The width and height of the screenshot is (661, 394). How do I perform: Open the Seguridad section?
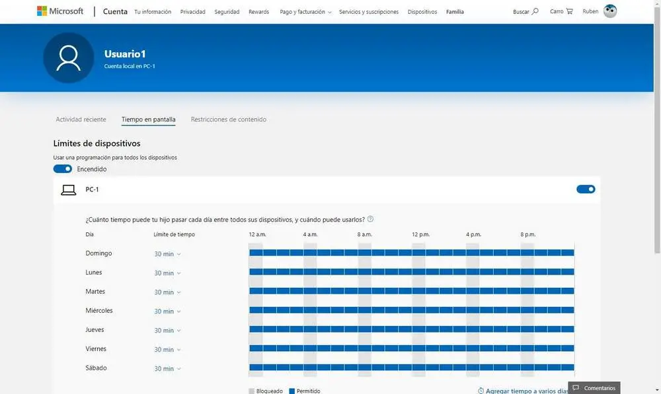tap(227, 12)
